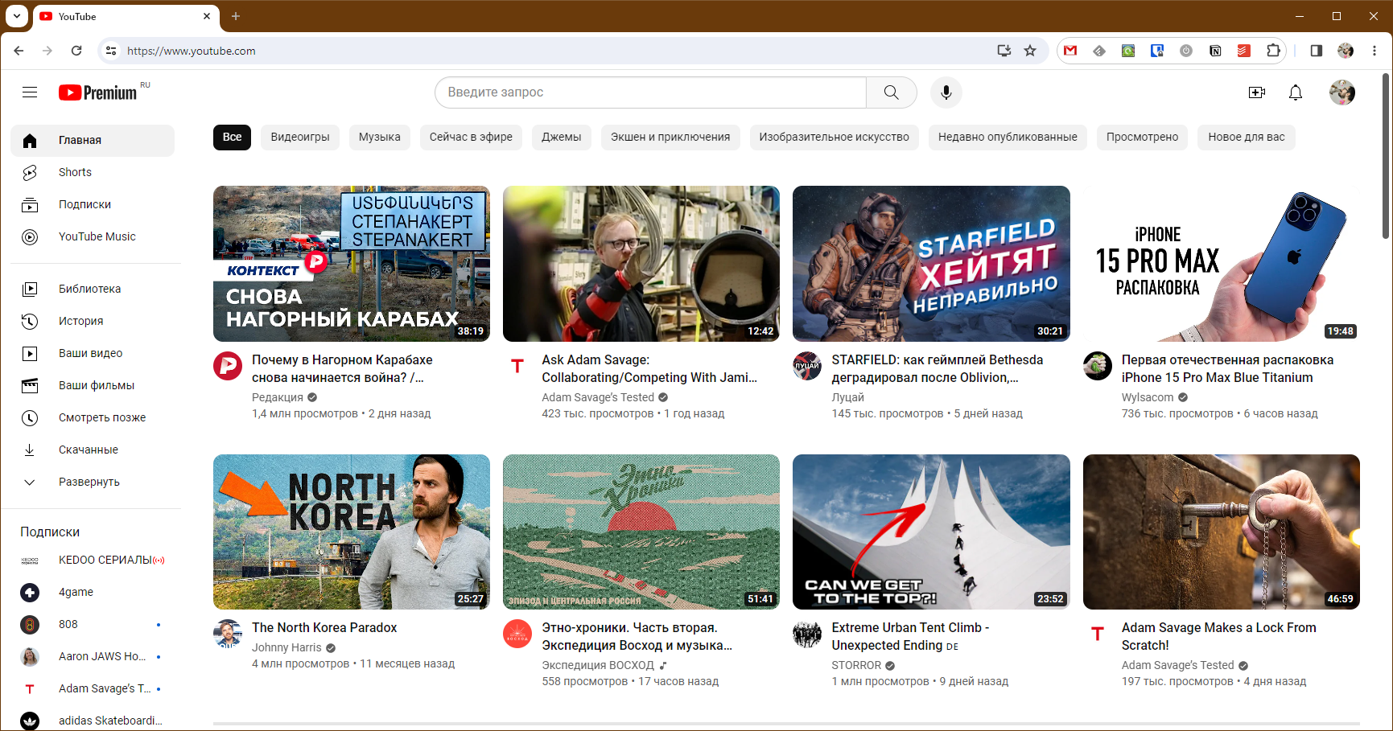
Task: Open Библиотека in the sidebar
Action: coord(93,289)
